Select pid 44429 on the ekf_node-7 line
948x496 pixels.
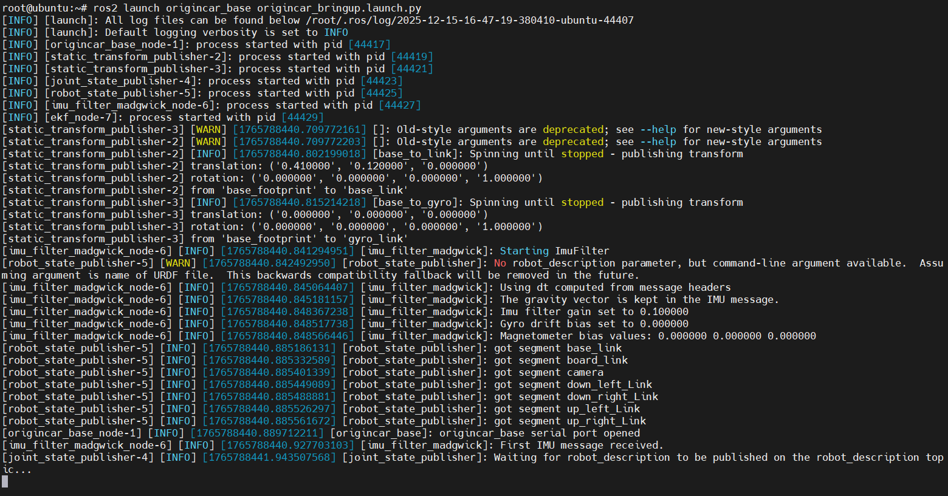(302, 117)
